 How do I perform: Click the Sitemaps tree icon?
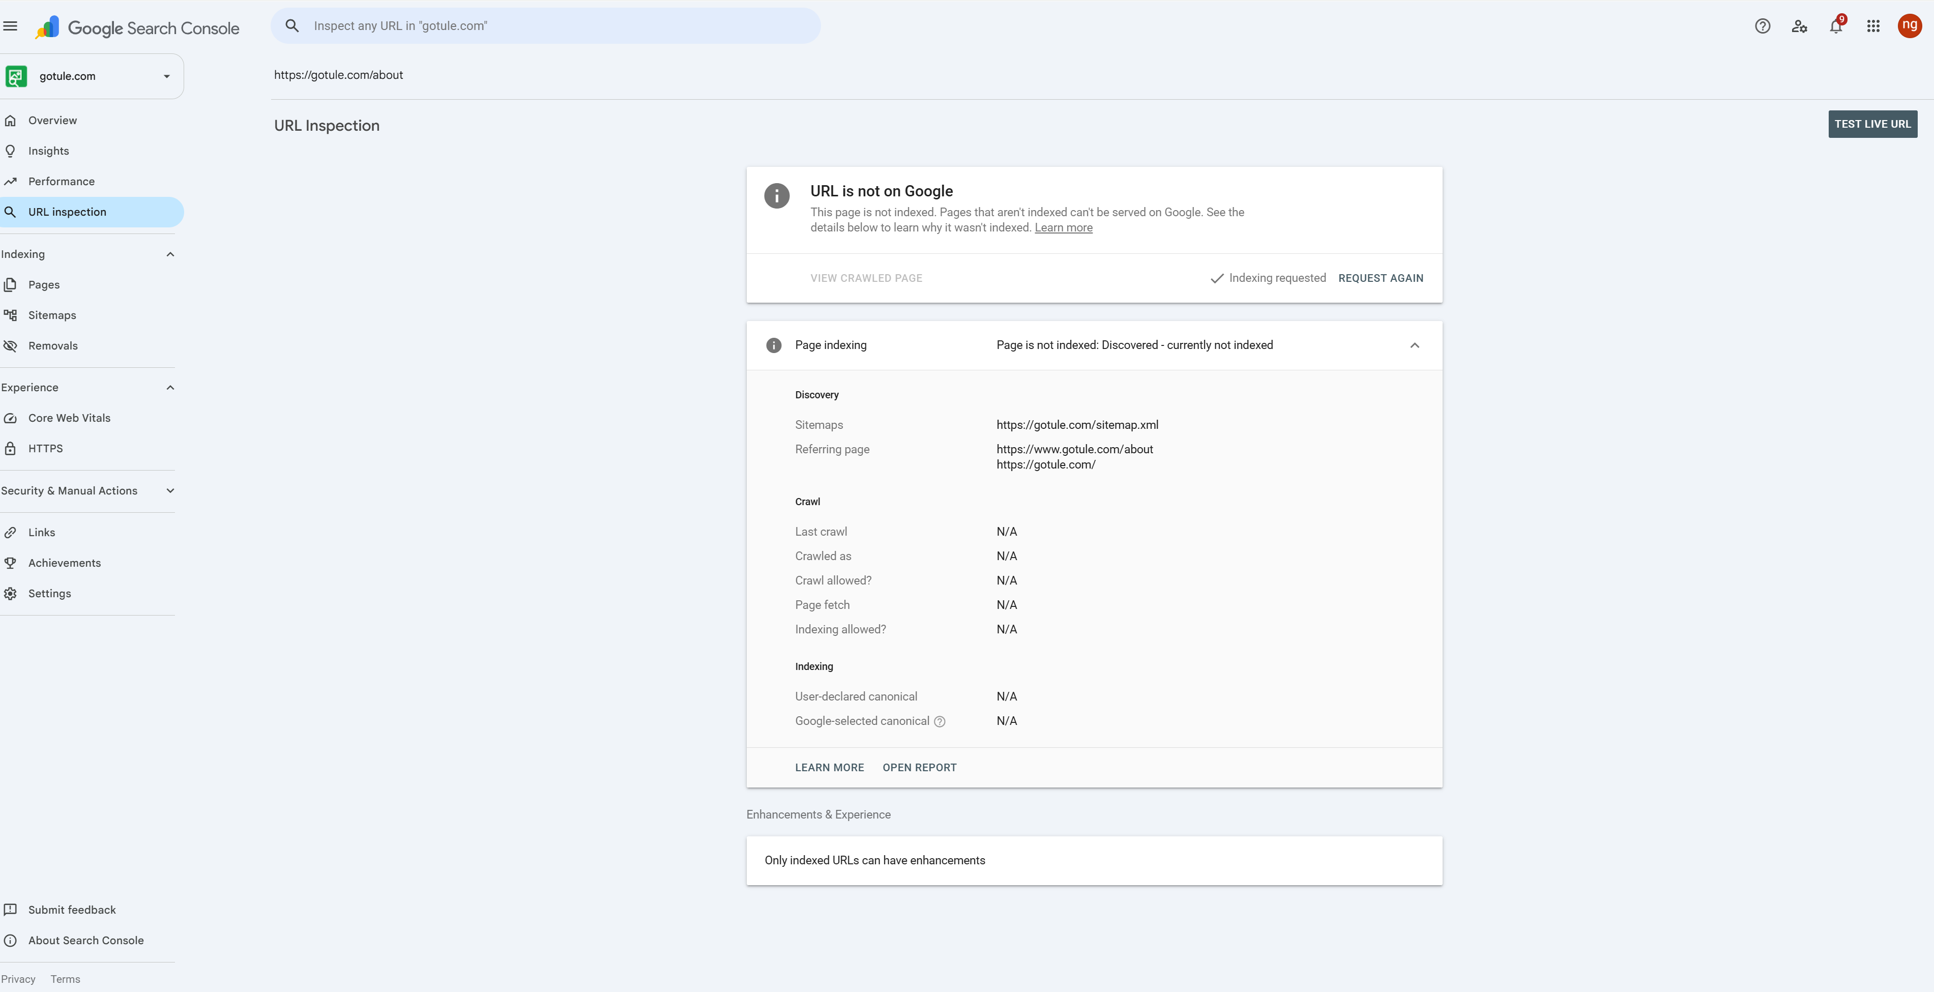pos(11,315)
